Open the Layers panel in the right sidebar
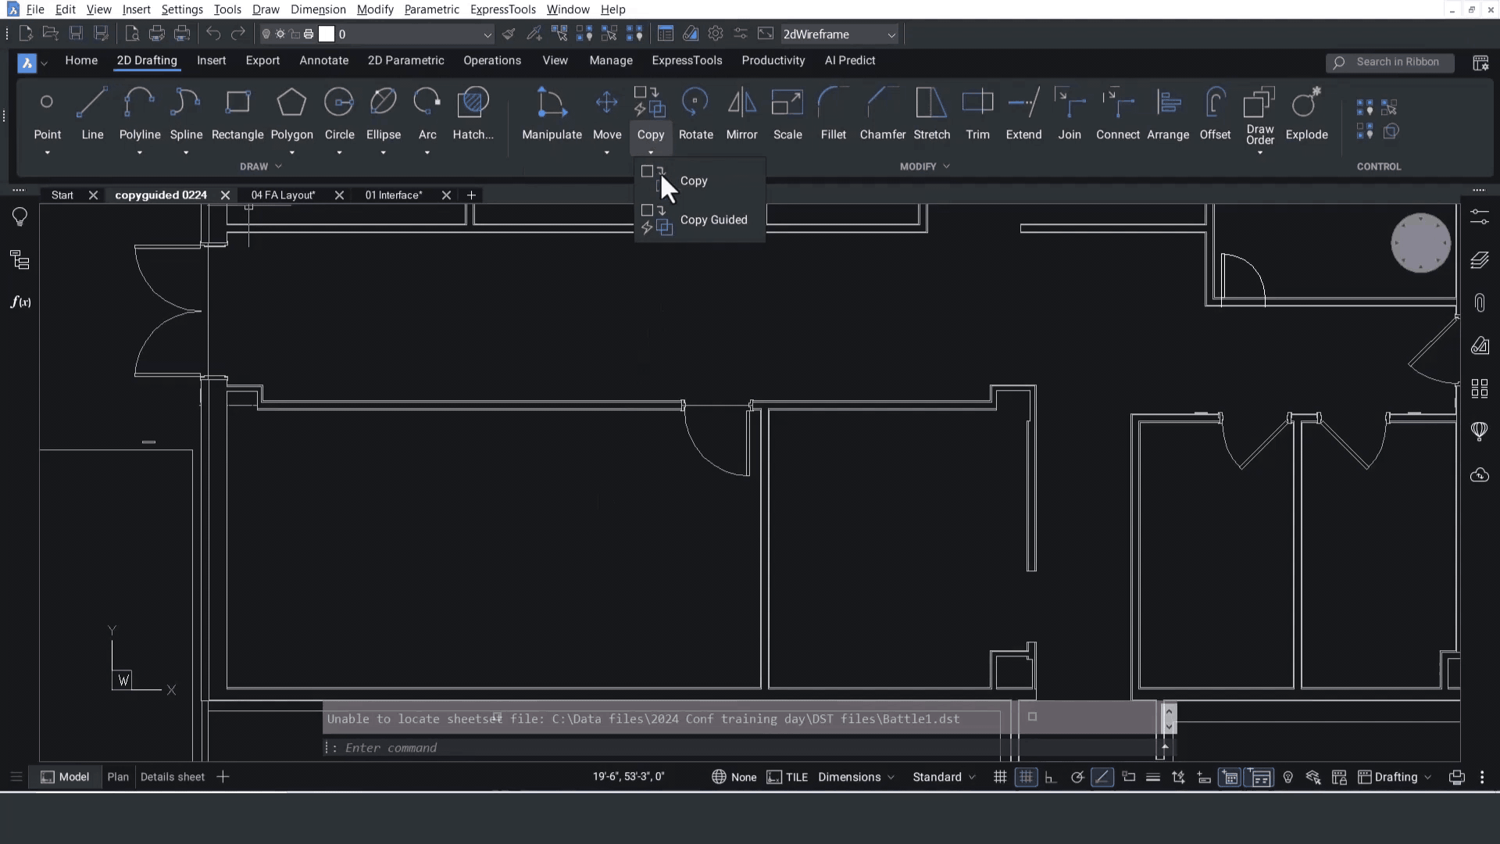1500x844 pixels. tap(1480, 260)
